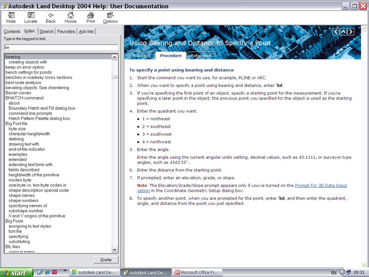The height and width of the screenshot is (277, 369).
Task: Open the Home page icon
Action: (70, 18)
